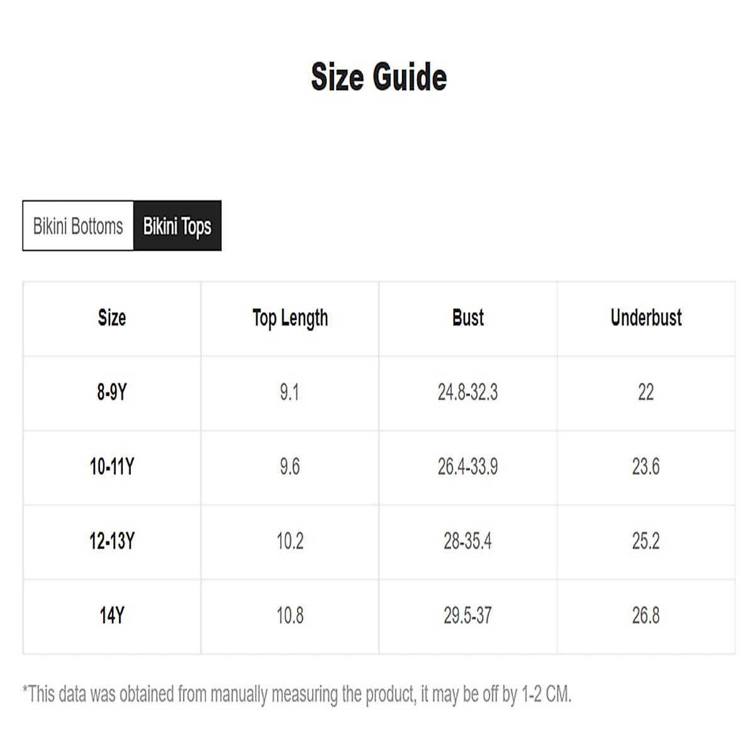This screenshot has width=755, height=755.
Task: Click the 24.8-32.3 bust value
Action: coord(467,393)
